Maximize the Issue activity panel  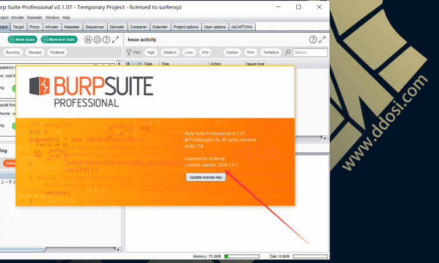[323, 40]
